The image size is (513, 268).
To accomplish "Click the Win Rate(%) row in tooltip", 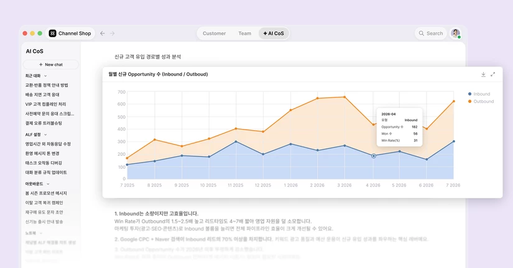I will [399, 141].
